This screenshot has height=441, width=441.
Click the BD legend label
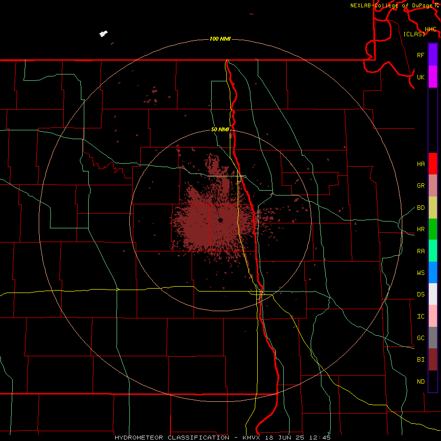point(420,208)
